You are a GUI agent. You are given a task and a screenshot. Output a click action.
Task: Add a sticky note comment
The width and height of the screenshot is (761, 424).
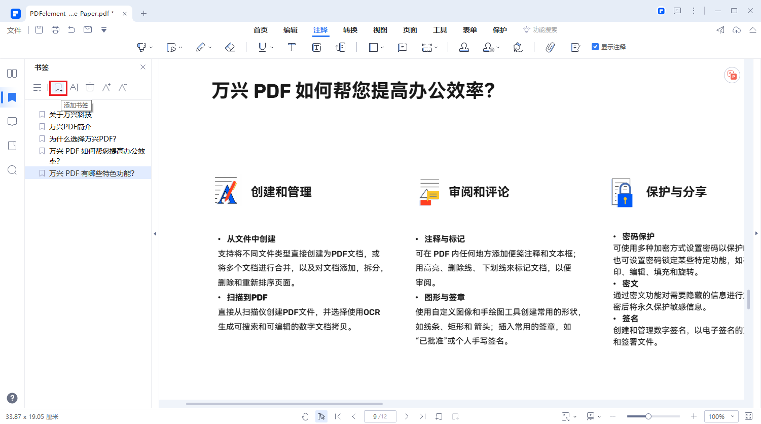tap(403, 47)
